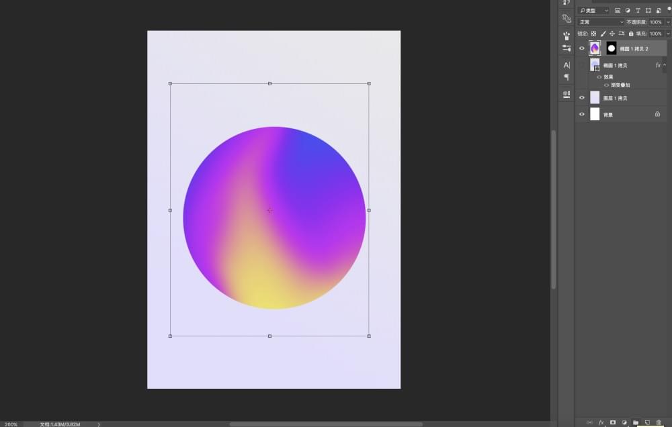Click the 图层 1 拷贝 layer thumbnail
Screen dimensions: 672x427
[x=595, y=97]
